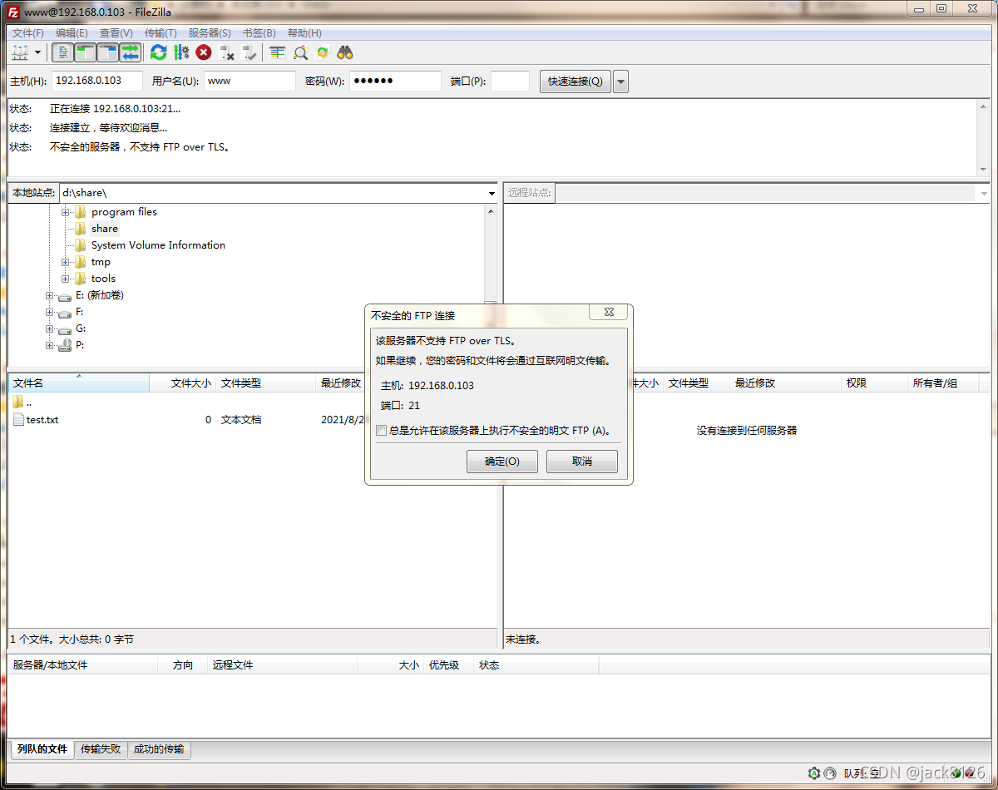Screen dimensions: 998x790
Task: Sort remote list by 最近修改 column
Action: click(x=786, y=383)
